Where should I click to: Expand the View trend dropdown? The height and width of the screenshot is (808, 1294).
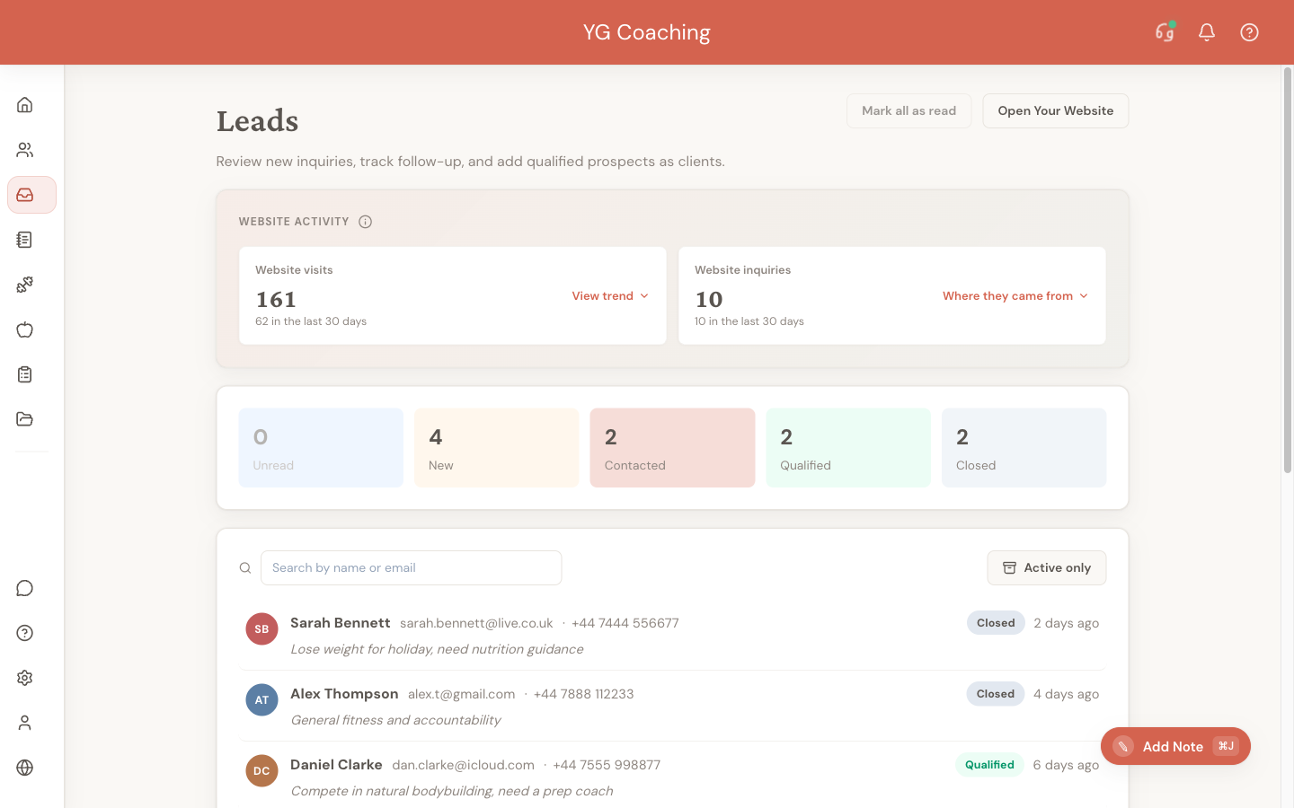pyautogui.click(x=610, y=296)
